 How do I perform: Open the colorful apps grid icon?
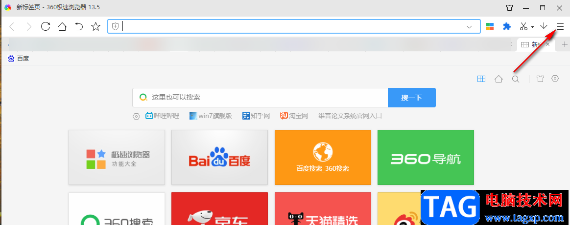point(490,26)
